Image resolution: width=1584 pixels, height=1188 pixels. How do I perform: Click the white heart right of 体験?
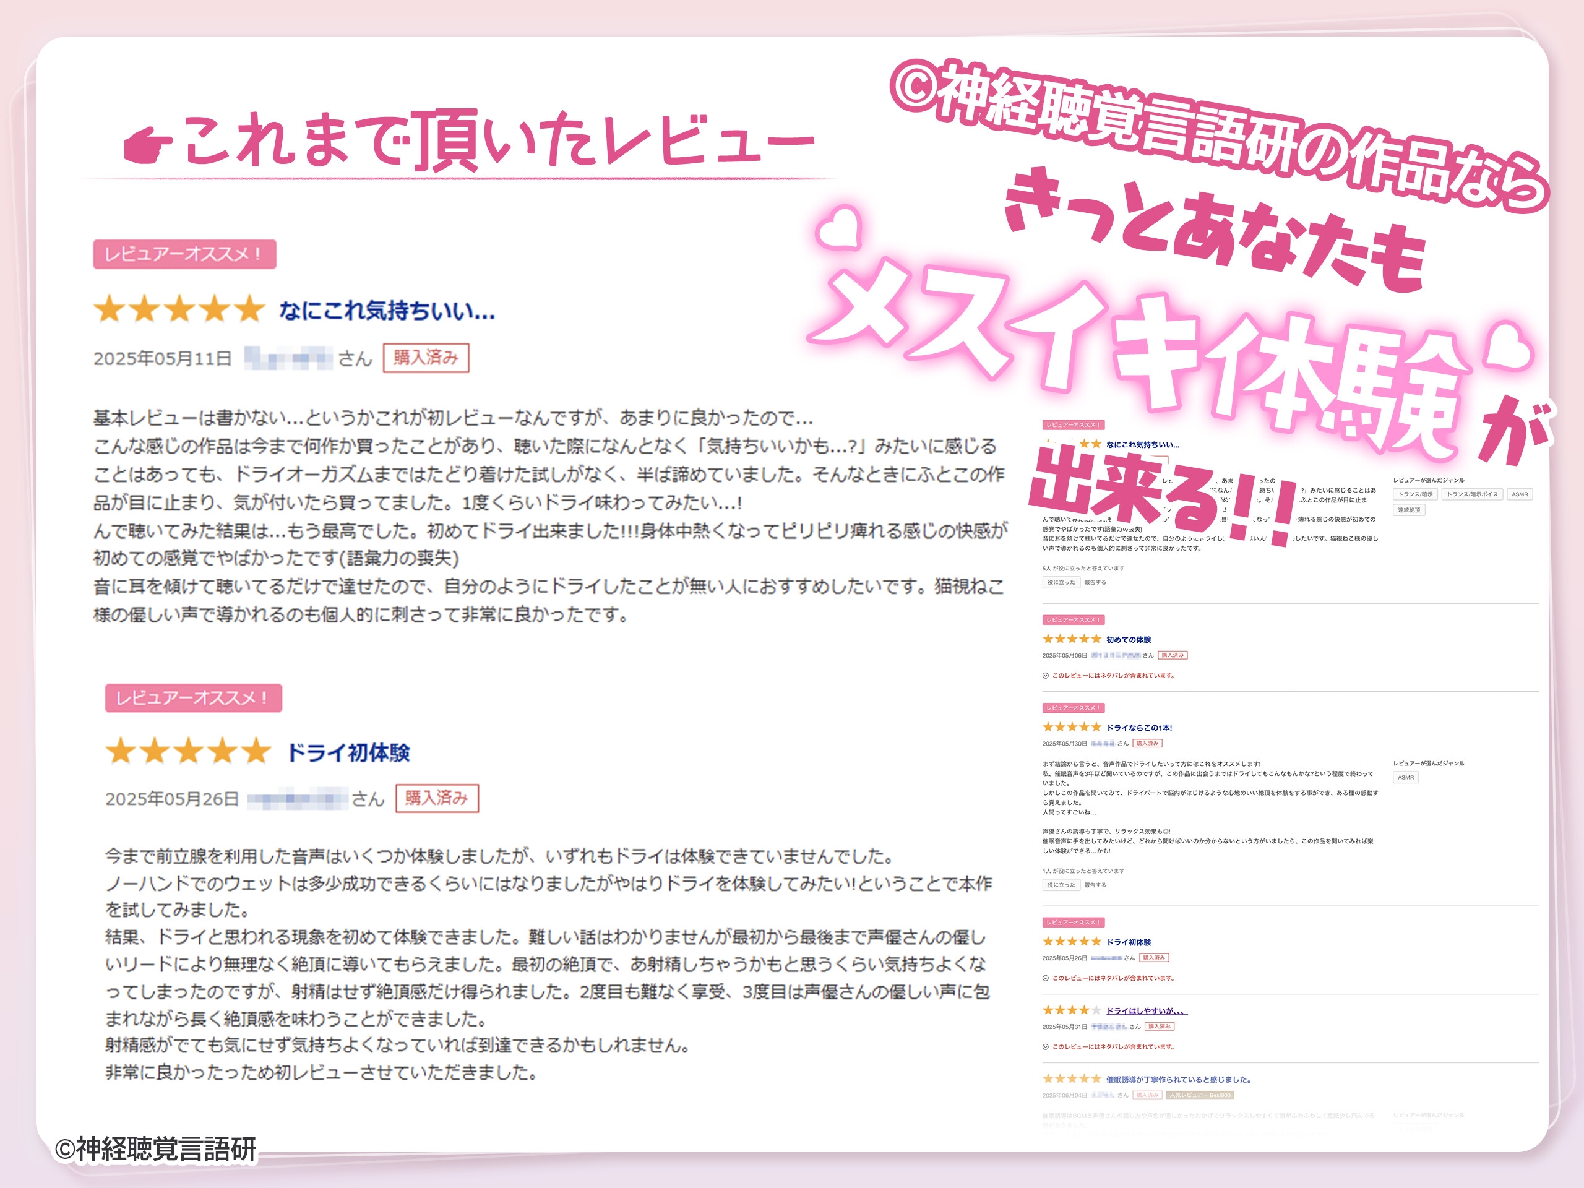[1510, 348]
